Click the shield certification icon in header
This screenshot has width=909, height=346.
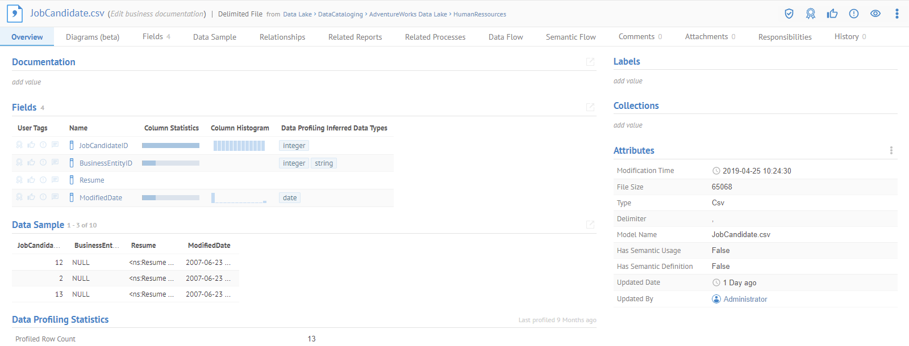[789, 14]
